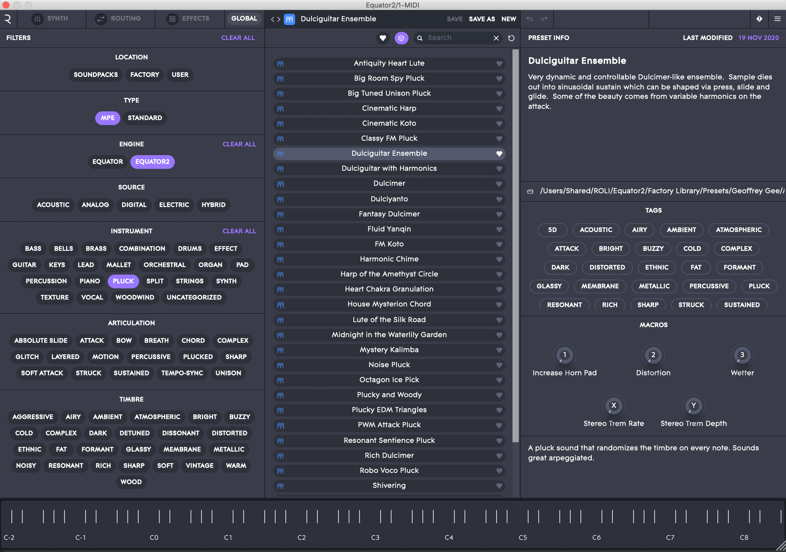Click the refresh preset list icon
The width and height of the screenshot is (786, 552).
coord(511,38)
